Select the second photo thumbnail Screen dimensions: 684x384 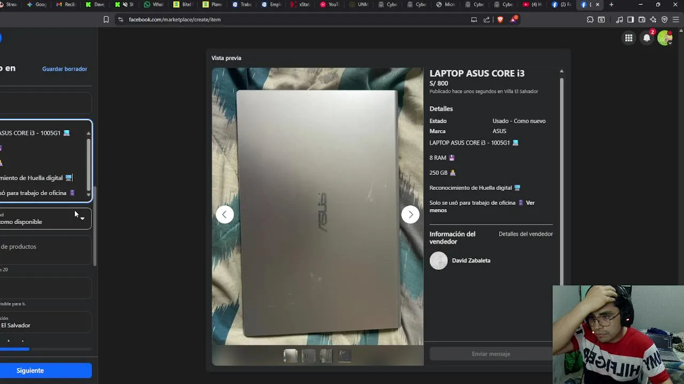(x=308, y=356)
